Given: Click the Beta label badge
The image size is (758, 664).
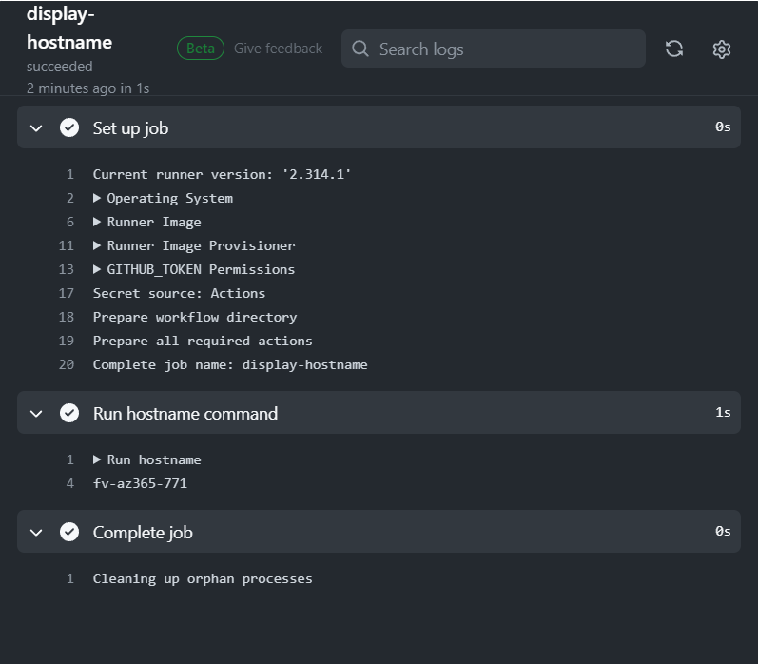Looking at the screenshot, I should [x=201, y=49].
